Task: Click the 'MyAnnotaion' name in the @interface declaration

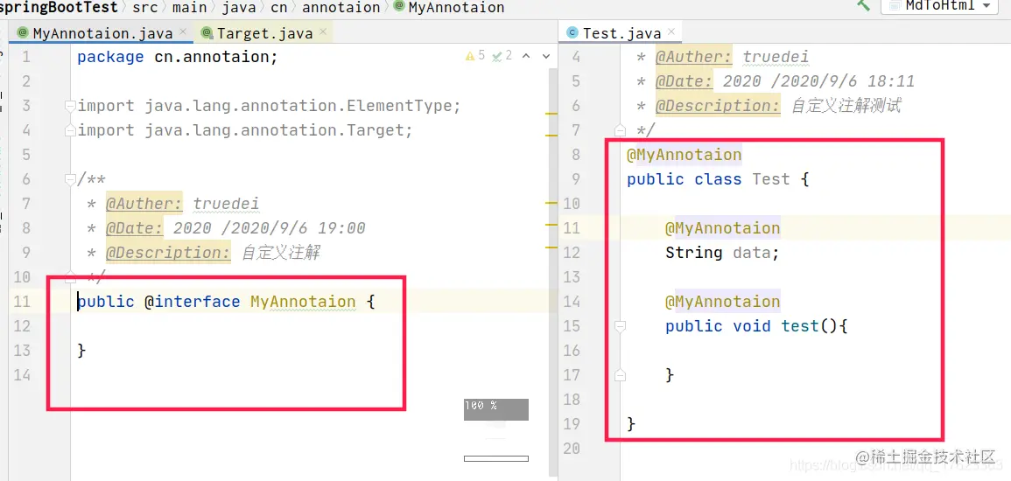Action: click(x=303, y=302)
